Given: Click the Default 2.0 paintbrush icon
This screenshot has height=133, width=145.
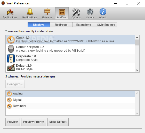Looking at the screenshot, I should tap(11, 68).
